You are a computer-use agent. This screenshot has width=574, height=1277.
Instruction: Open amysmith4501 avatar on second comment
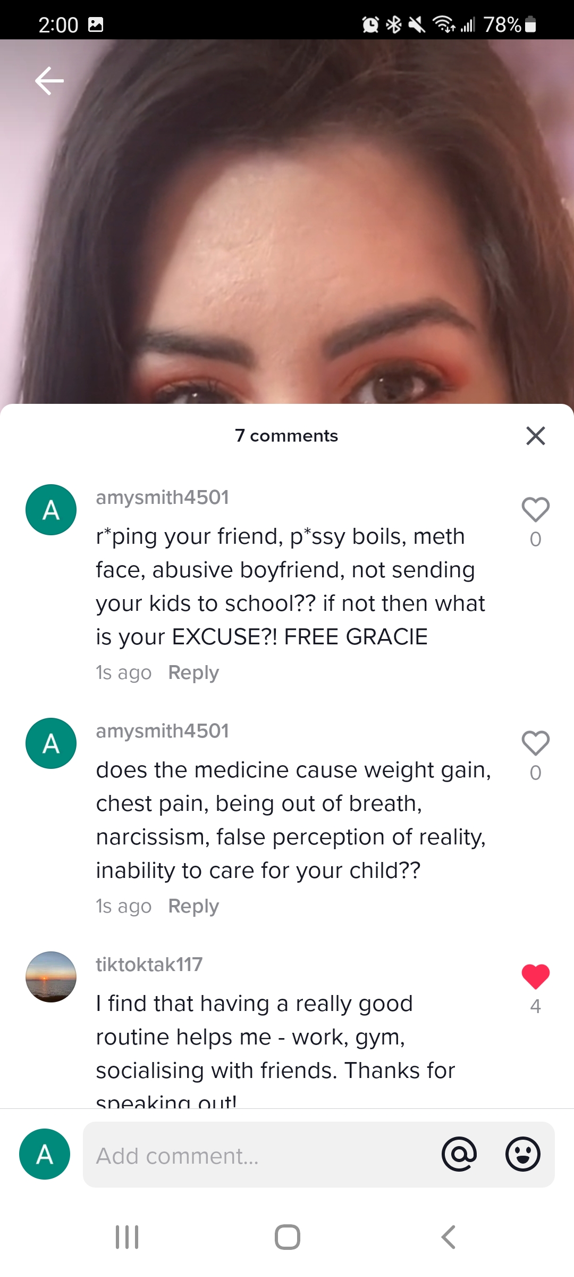point(51,743)
